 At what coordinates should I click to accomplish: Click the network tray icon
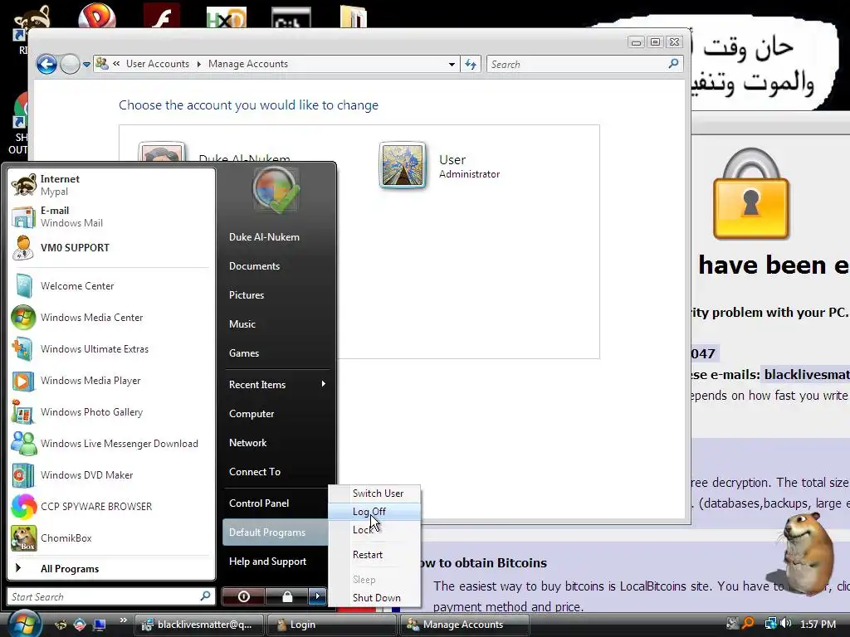tap(770, 624)
